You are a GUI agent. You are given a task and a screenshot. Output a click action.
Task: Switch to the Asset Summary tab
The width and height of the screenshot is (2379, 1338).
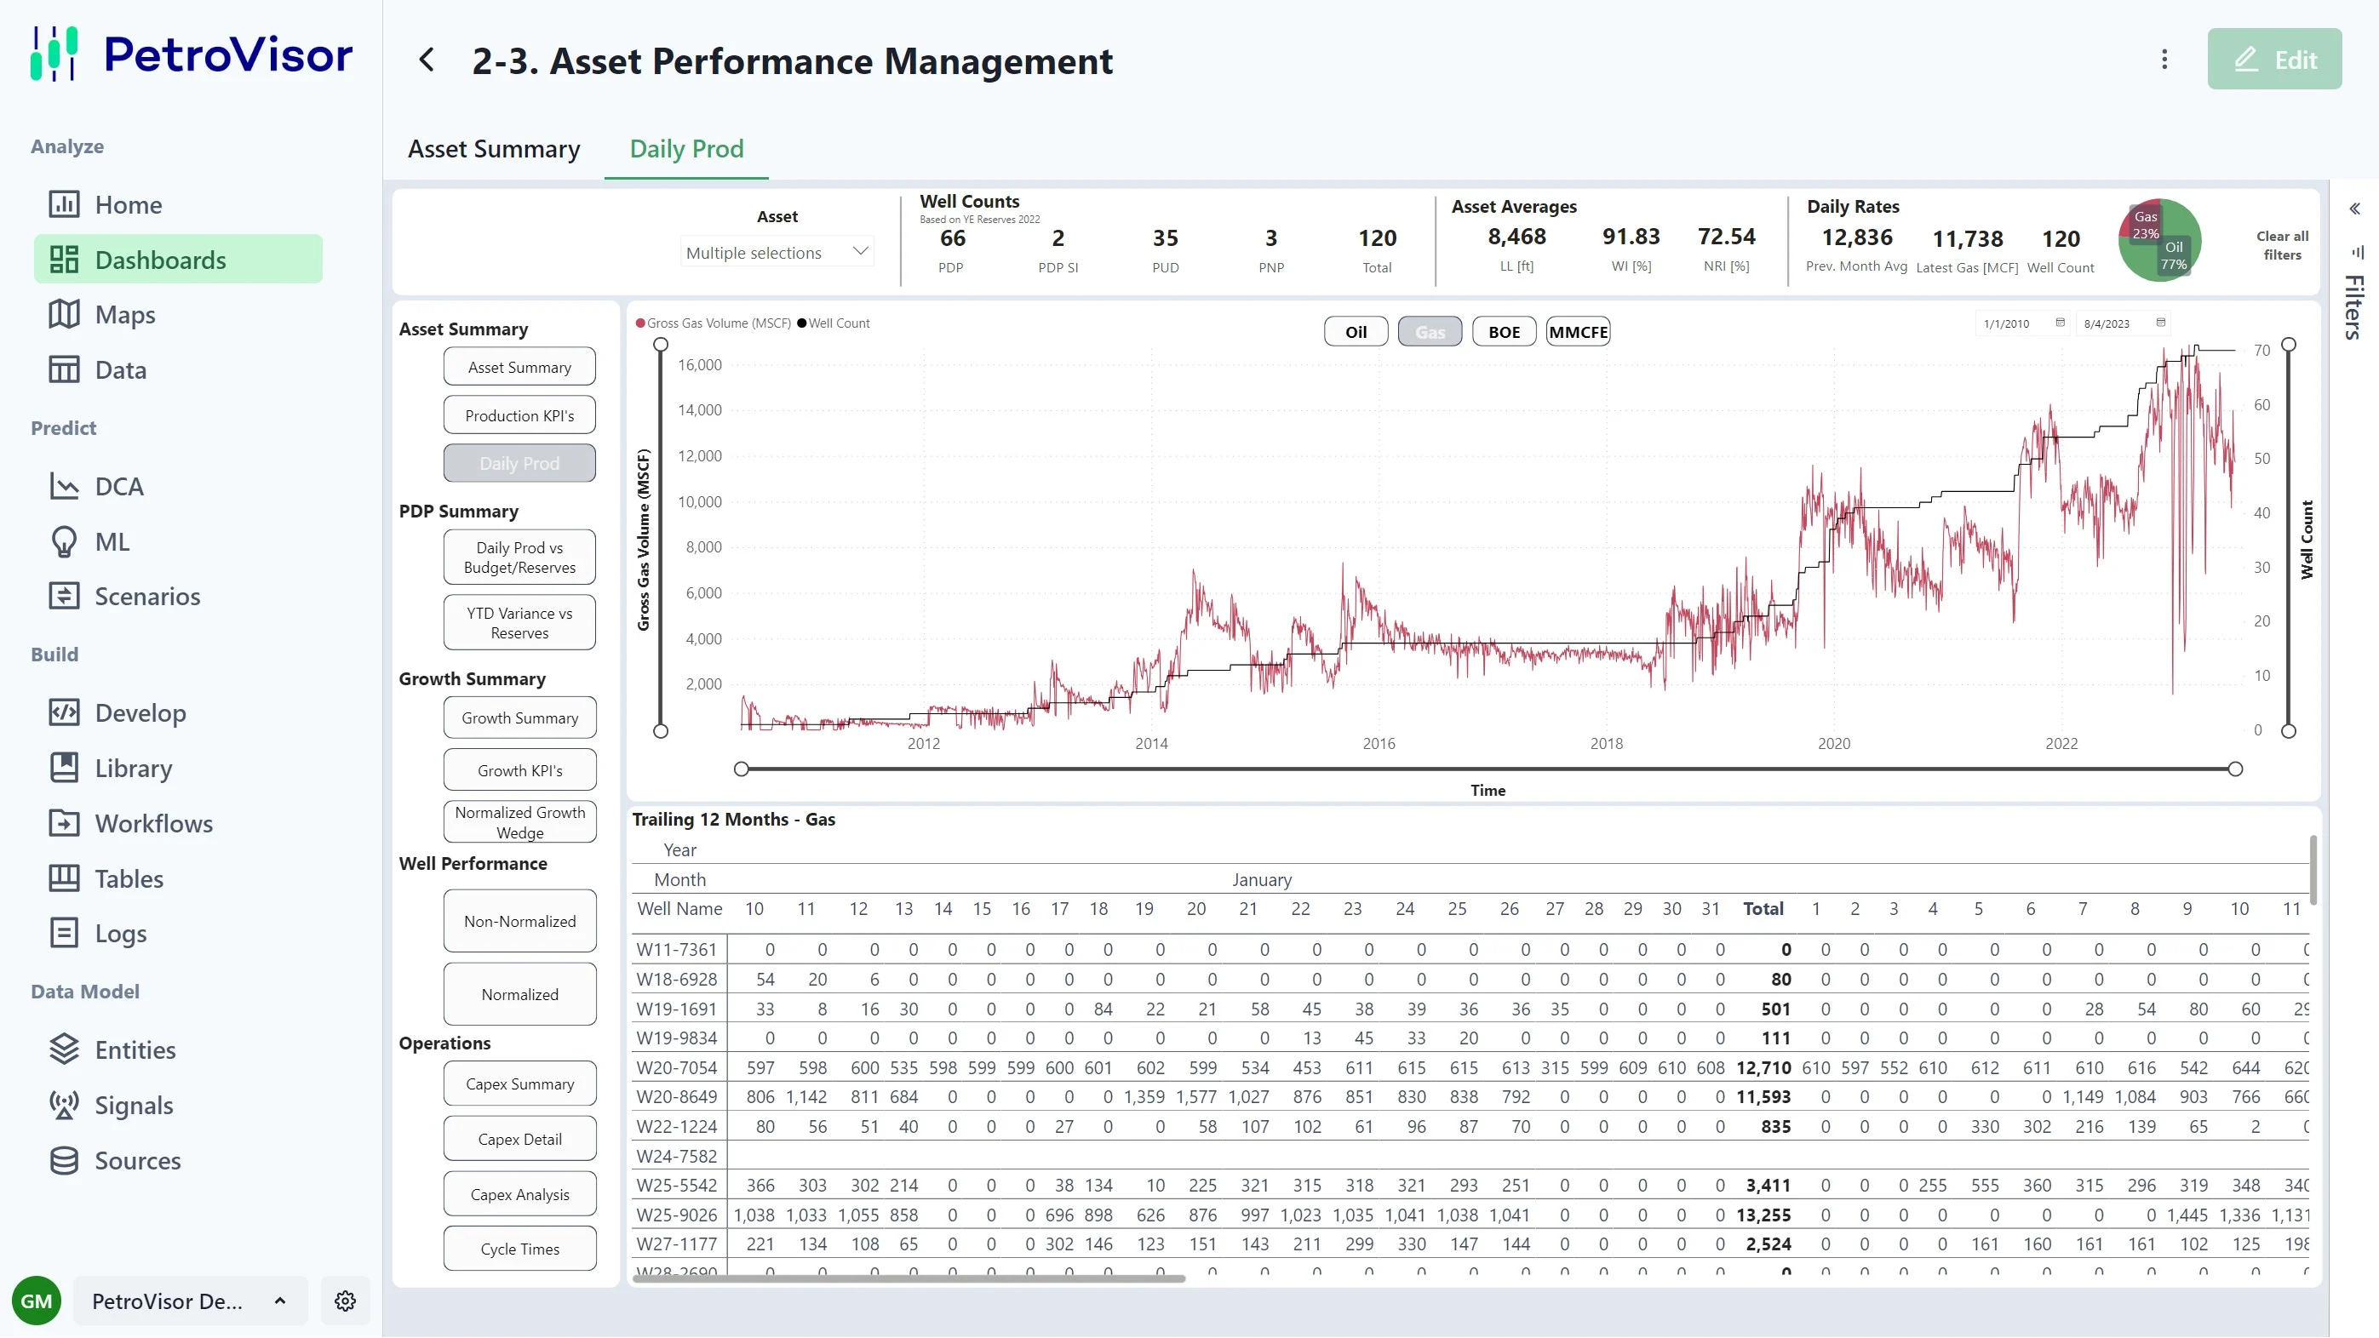coord(494,149)
